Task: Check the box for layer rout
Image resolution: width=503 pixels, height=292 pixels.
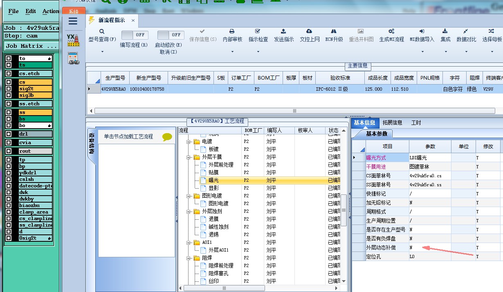Action: coord(8,151)
